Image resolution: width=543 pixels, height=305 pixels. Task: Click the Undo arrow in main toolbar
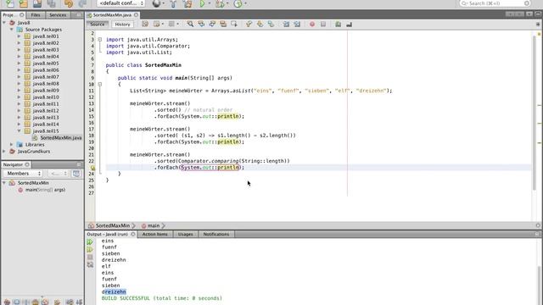tap(69, 3)
